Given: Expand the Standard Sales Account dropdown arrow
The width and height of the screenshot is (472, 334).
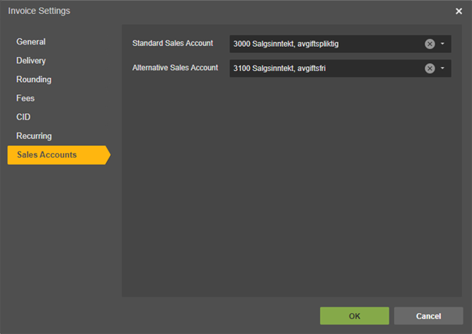Looking at the screenshot, I should point(442,44).
